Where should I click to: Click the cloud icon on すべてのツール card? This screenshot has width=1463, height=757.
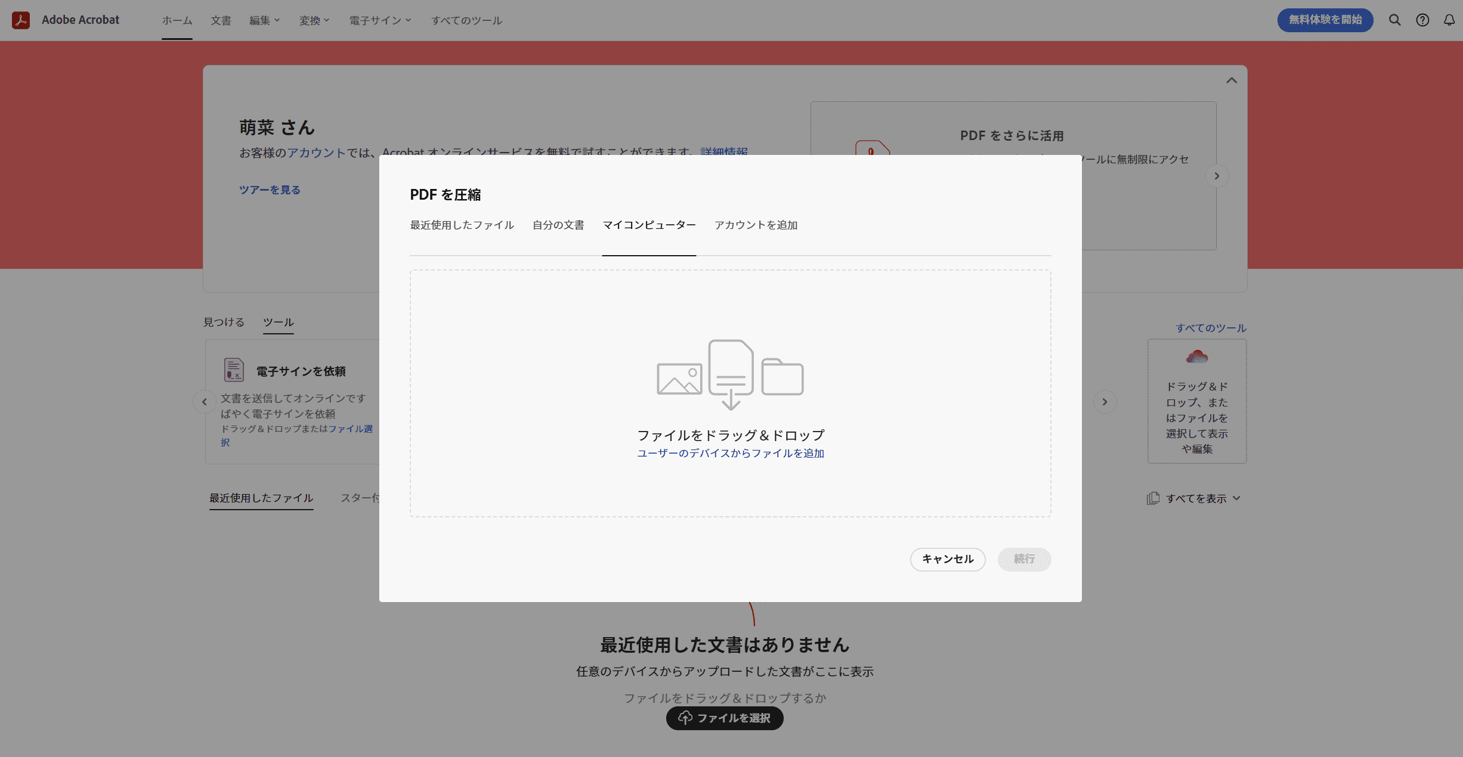(x=1196, y=358)
